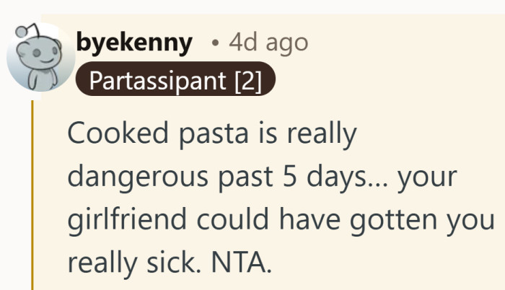Click the word "girlfriend" in the comment
This screenshot has height=290, width=505.
pos(133,219)
